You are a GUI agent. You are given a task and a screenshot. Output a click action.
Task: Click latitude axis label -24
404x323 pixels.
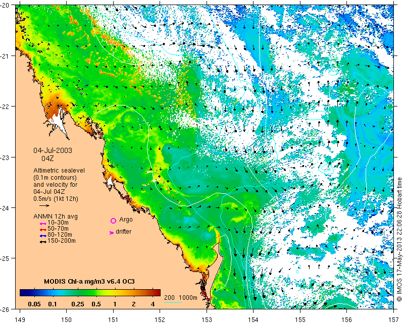click(x=5, y=207)
